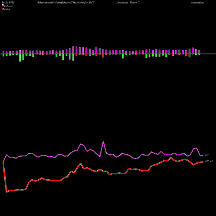Click the tallest spike on the volume line
This screenshot has height=216, width=216.
click(x=103, y=142)
